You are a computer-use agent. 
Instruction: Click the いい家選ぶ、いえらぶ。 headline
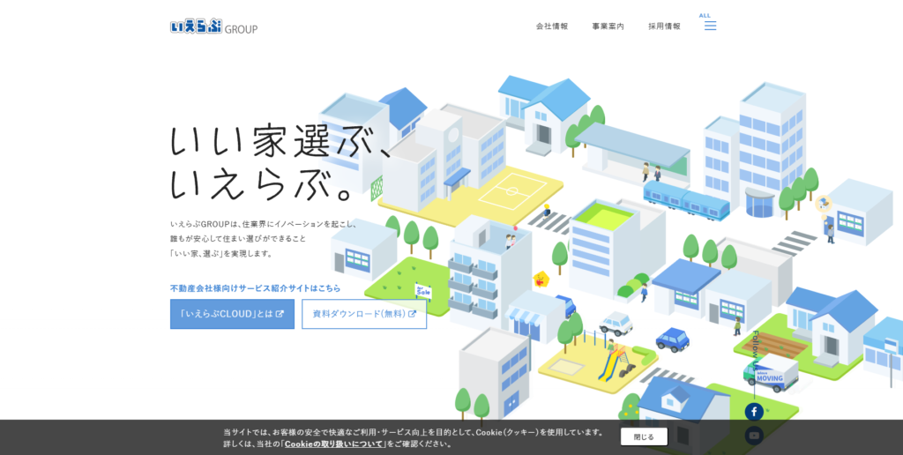click(x=280, y=162)
